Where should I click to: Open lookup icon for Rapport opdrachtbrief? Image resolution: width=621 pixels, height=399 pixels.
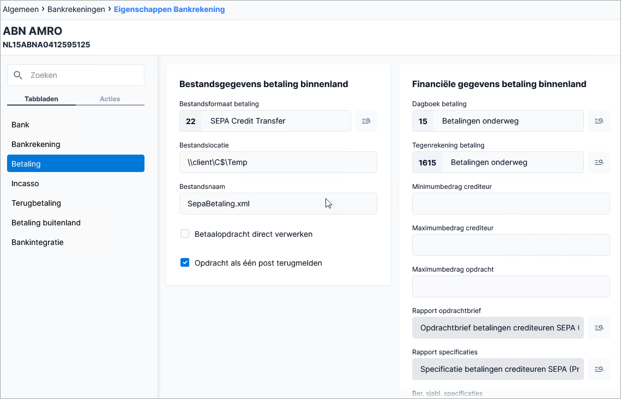pos(599,328)
